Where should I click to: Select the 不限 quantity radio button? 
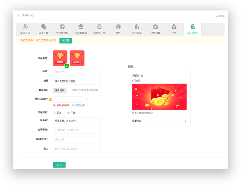pyautogui.click(x=69, y=113)
